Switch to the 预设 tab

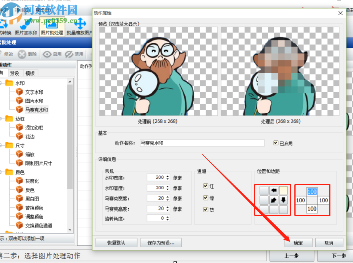tap(14, 73)
